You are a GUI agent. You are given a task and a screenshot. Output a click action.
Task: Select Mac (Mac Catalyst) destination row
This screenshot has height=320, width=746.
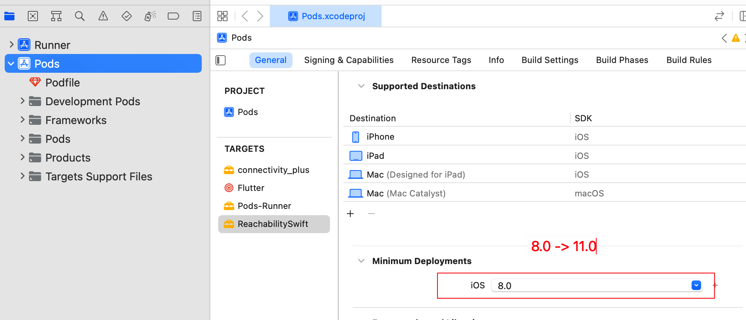(544, 193)
